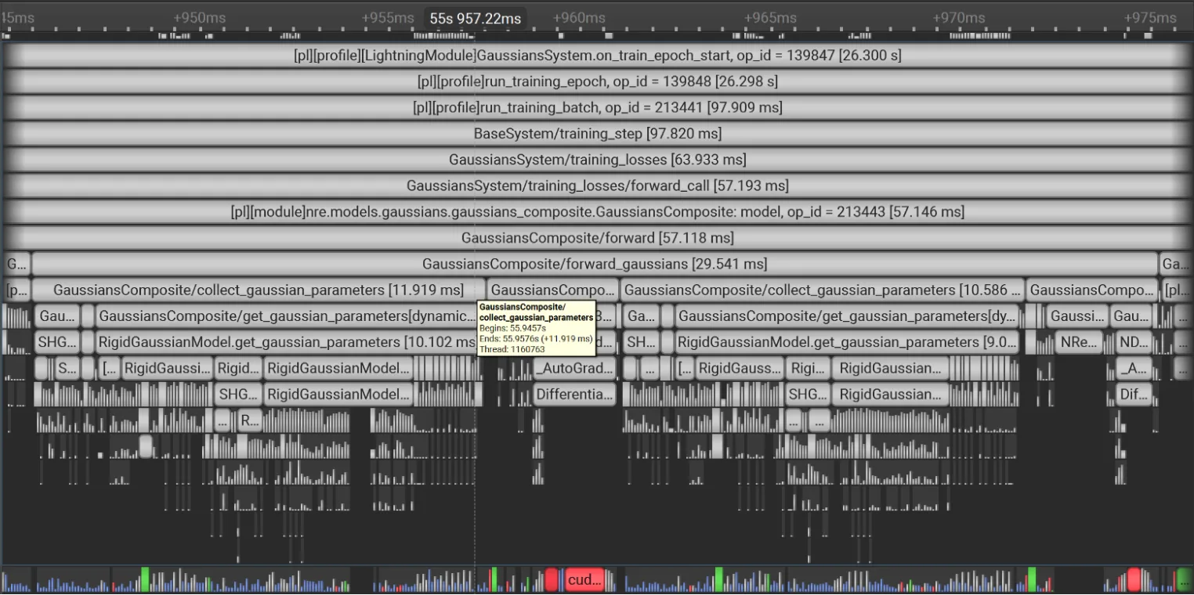This screenshot has width=1194, height=595.
Task: Select the RigidGaussi... range block
Action: point(168,368)
